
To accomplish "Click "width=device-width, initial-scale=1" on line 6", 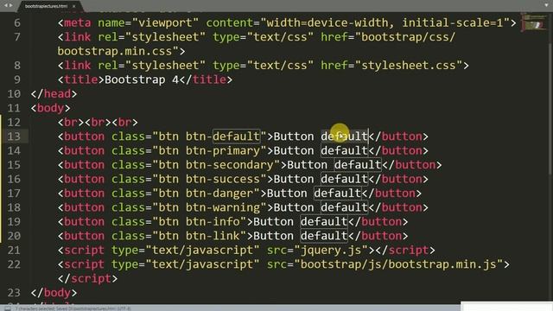I will pos(385,23).
